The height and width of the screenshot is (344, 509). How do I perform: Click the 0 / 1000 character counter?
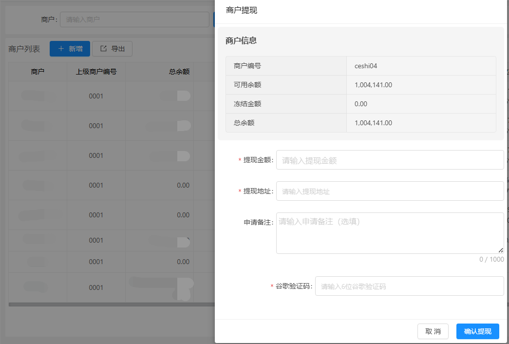pyautogui.click(x=491, y=259)
